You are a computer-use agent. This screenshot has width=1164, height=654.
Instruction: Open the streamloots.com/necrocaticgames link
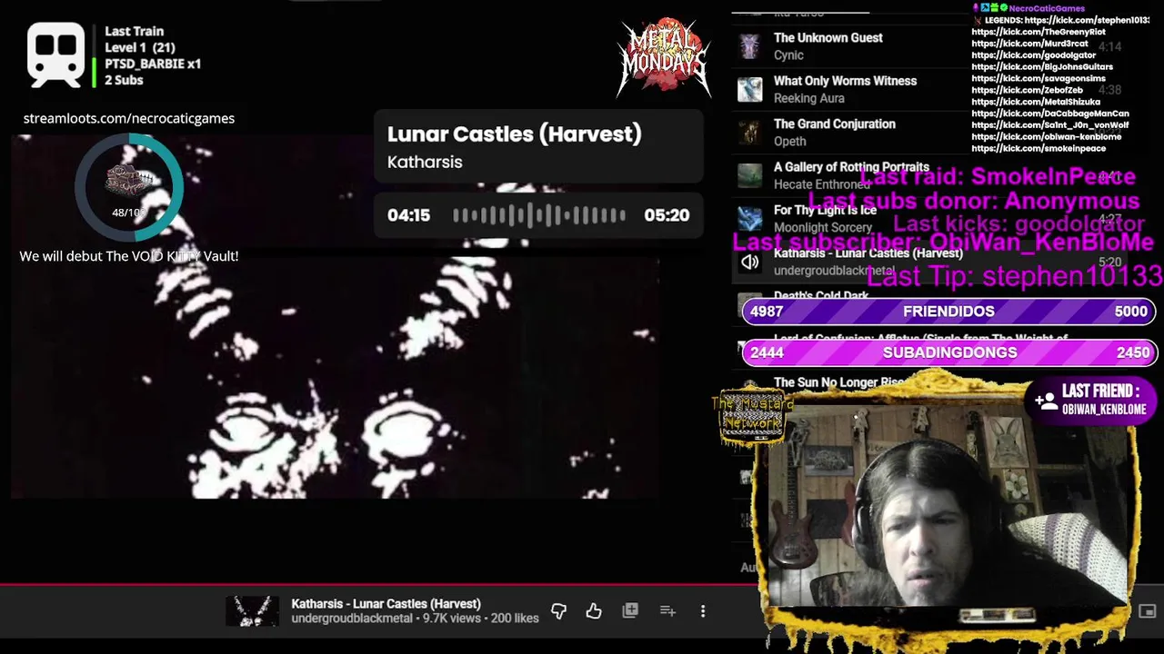(x=129, y=118)
